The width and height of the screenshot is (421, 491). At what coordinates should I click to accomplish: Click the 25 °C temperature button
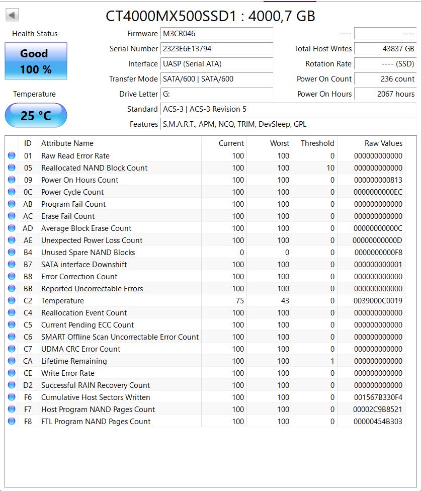point(36,116)
